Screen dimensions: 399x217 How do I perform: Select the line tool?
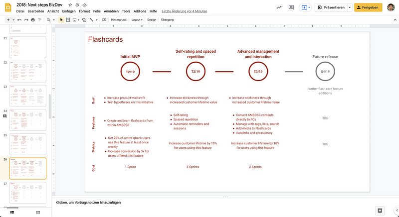tap(91, 20)
